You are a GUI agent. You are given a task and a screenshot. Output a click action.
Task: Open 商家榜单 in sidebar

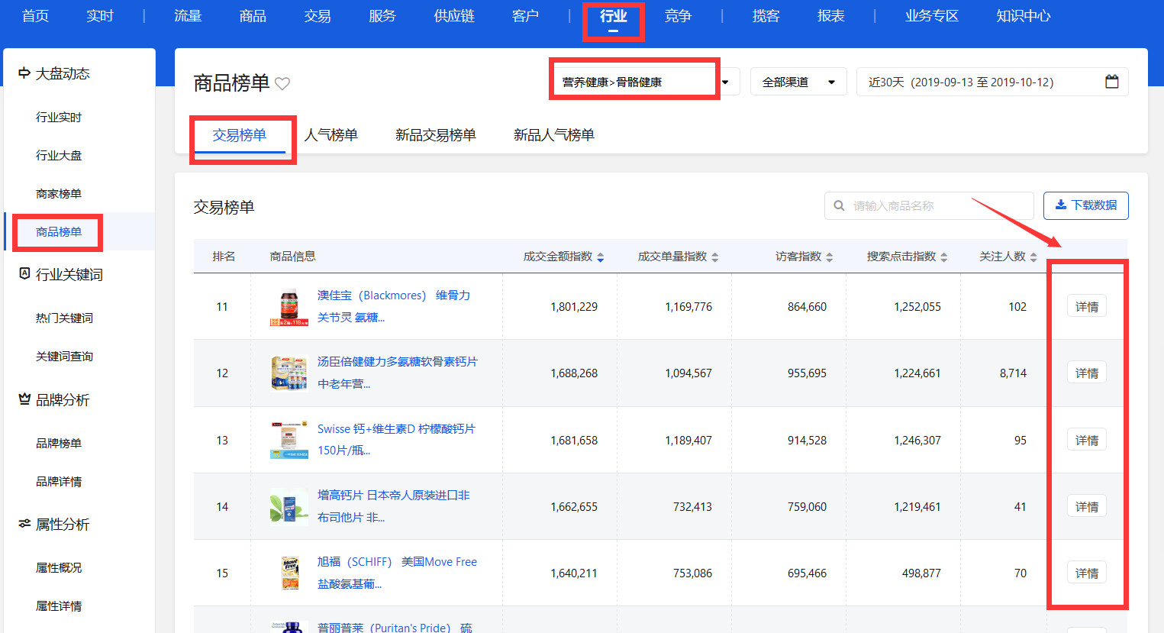click(59, 193)
